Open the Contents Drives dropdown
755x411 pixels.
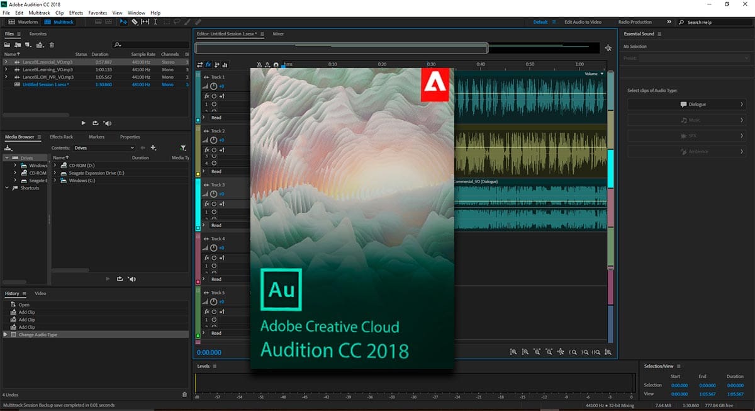click(103, 148)
